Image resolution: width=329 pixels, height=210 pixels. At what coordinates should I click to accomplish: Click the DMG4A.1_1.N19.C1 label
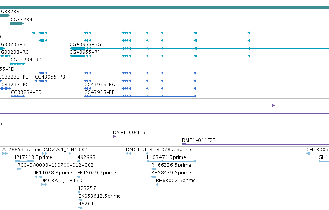coord(65,150)
